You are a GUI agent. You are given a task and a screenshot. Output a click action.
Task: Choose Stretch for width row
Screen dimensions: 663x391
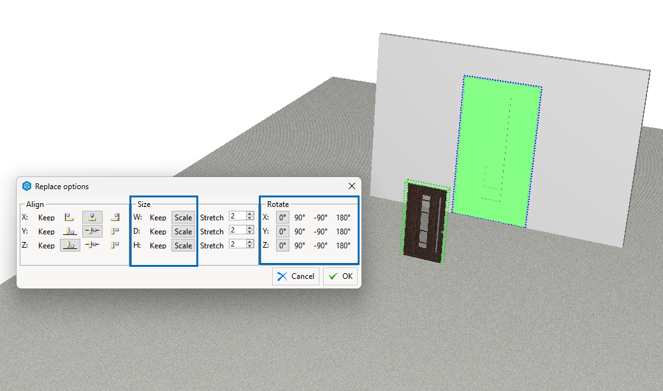[x=212, y=217]
